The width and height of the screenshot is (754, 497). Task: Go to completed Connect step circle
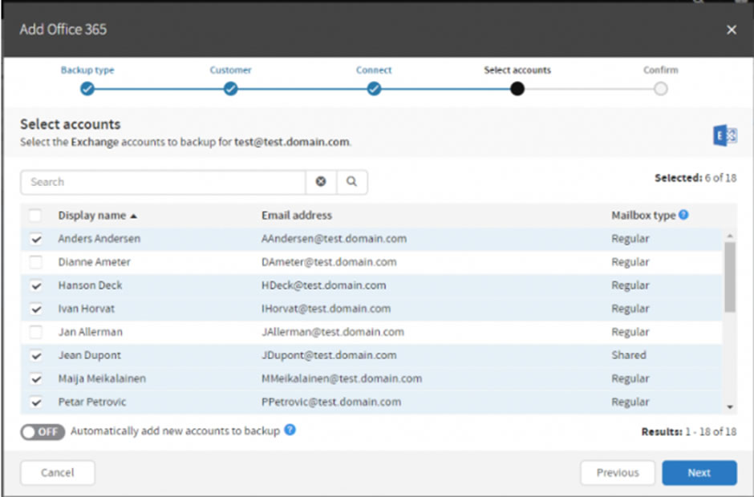[374, 89]
